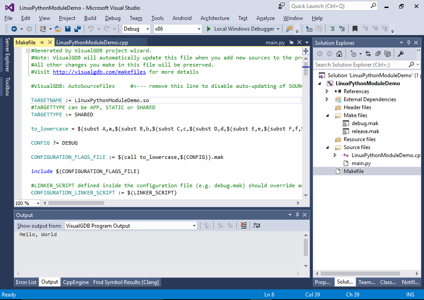Image resolution: width=424 pixels, height=300 pixels.
Task: Collapse the Make files folder
Action: (x=327, y=115)
